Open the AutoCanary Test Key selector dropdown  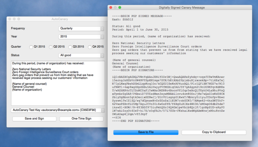pyautogui.click(x=58, y=110)
